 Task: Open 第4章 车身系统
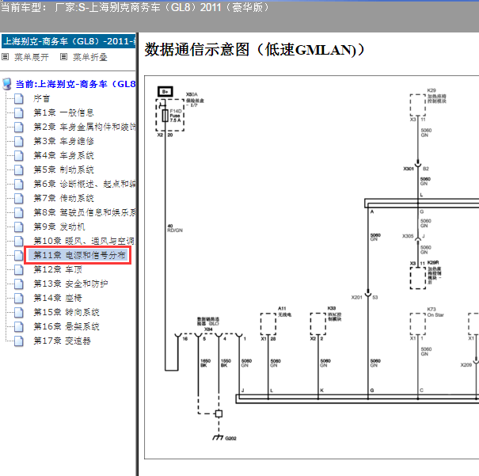(x=63, y=155)
